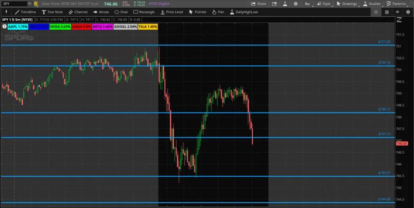
Task: Open the DailyHighLow study shortcut
Action: [244, 12]
